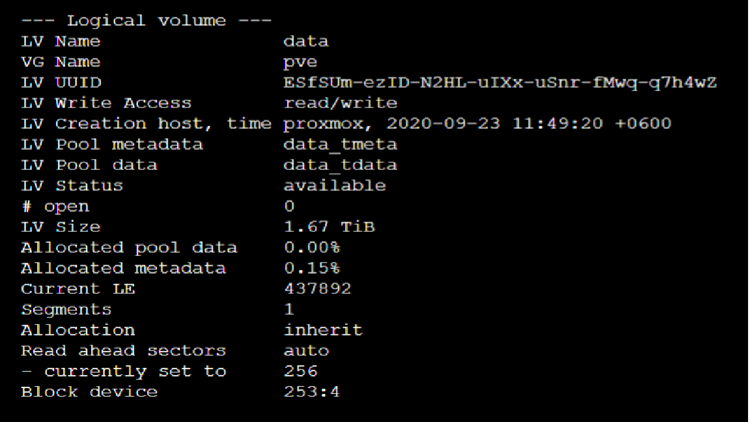The width and height of the screenshot is (750, 422).
Task: Click the LV Size value '1.67 TiB'
Action: click(x=329, y=227)
